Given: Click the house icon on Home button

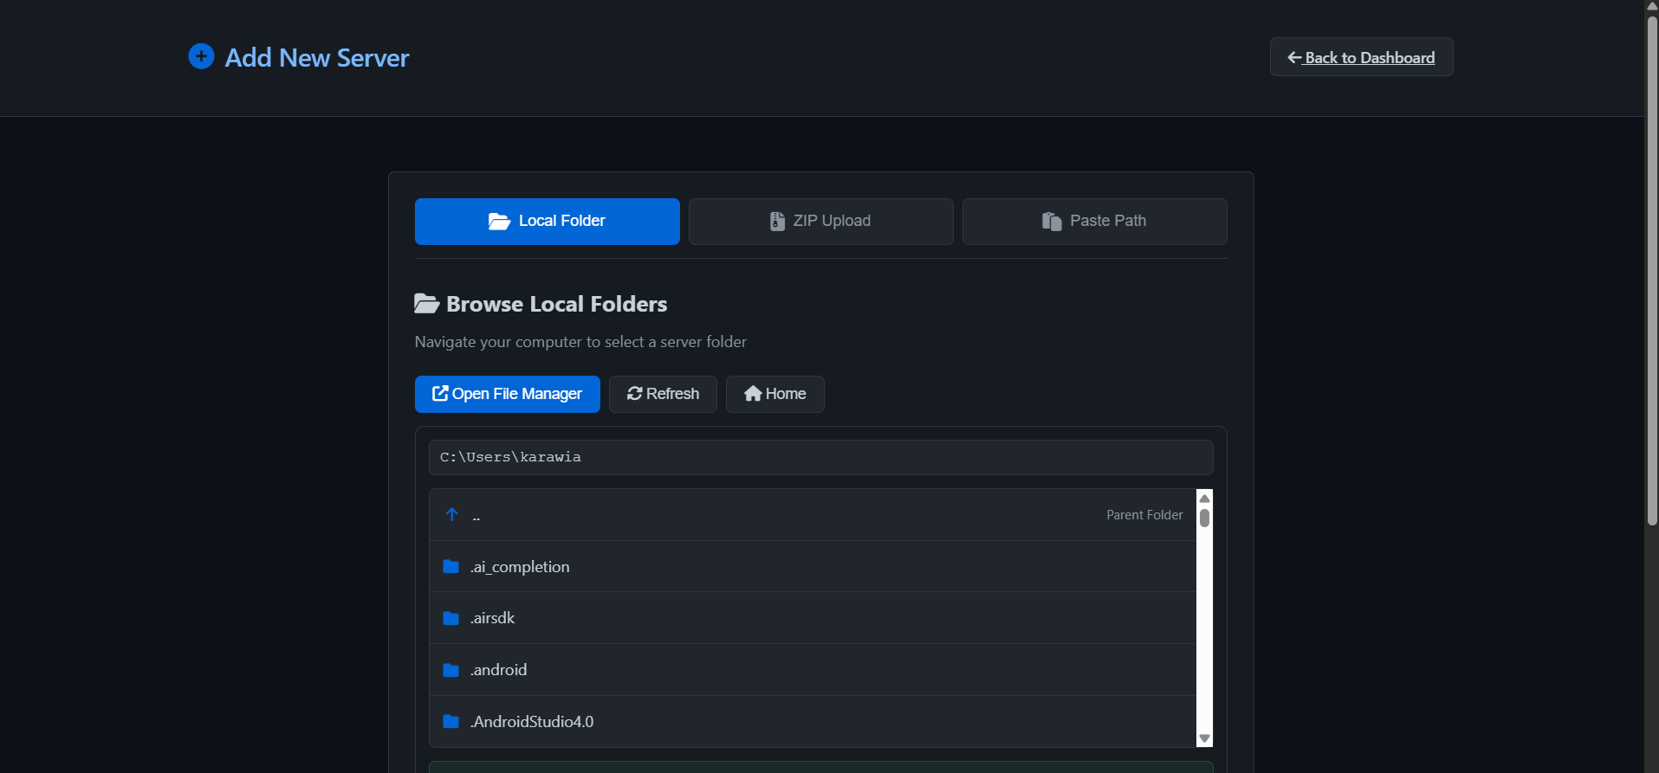Looking at the screenshot, I should 753,394.
